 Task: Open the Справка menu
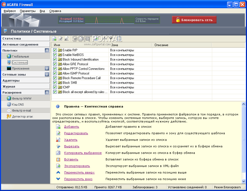[x=55, y=11]
